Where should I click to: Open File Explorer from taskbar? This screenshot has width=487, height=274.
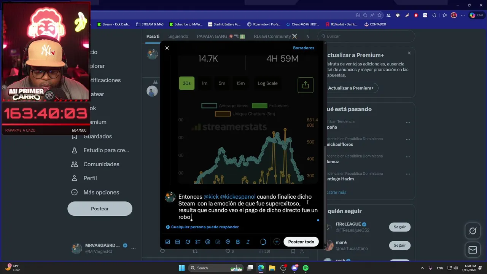[272, 268]
